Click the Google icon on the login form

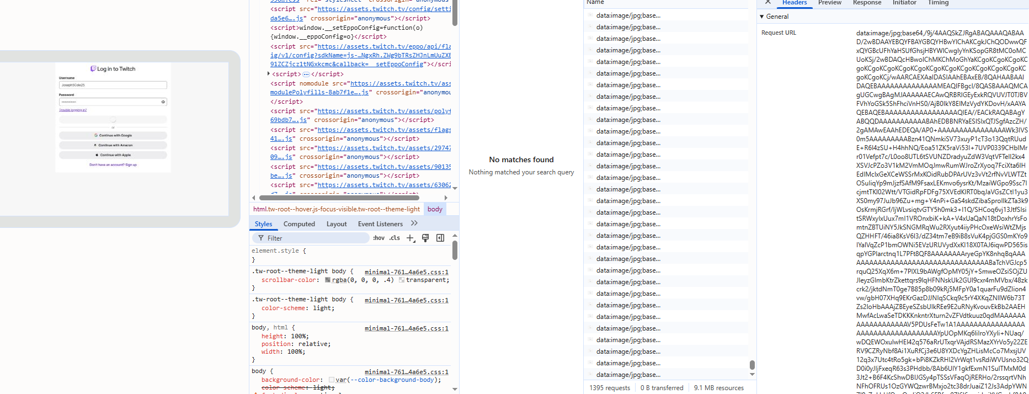[x=96, y=135]
